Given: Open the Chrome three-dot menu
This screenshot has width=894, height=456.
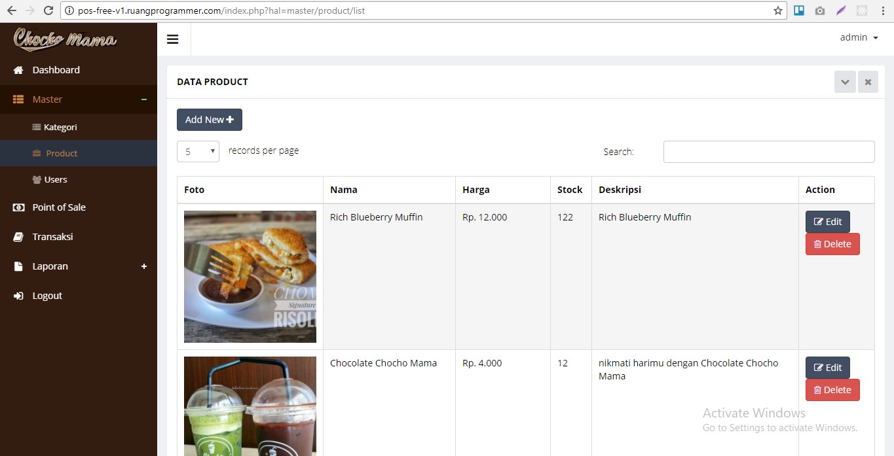Looking at the screenshot, I should click(884, 10).
